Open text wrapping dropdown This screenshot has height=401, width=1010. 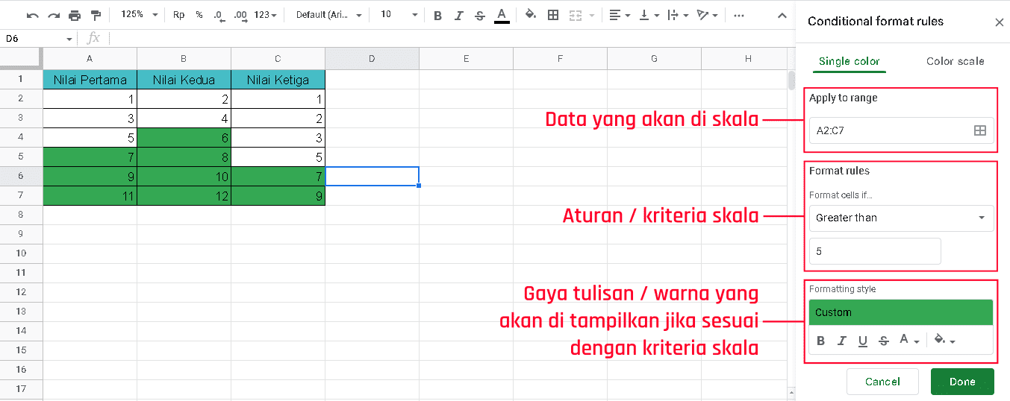click(678, 15)
